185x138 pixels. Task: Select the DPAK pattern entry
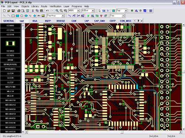click(10, 60)
